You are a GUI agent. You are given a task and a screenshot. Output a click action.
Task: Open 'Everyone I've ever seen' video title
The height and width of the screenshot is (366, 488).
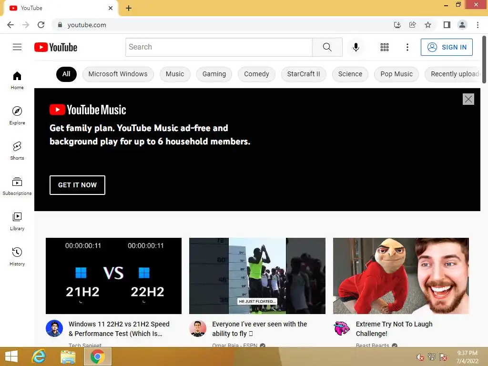(260, 329)
